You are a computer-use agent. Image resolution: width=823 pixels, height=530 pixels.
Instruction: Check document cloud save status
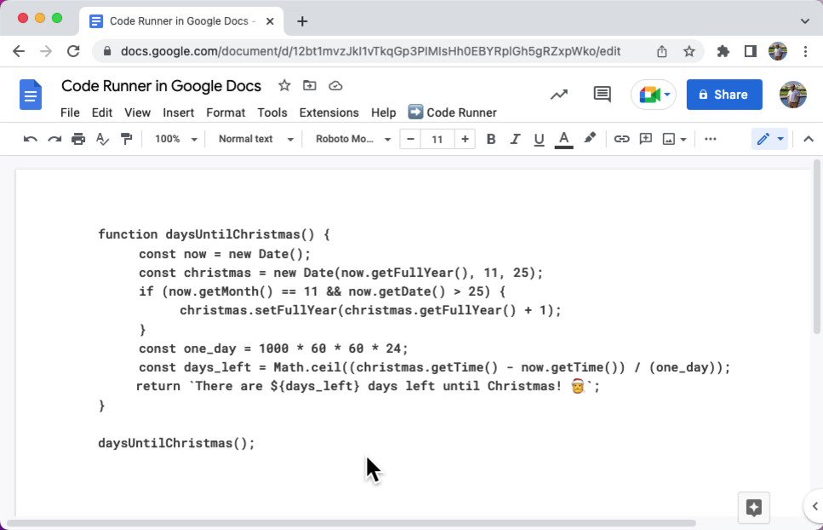click(334, 85)
